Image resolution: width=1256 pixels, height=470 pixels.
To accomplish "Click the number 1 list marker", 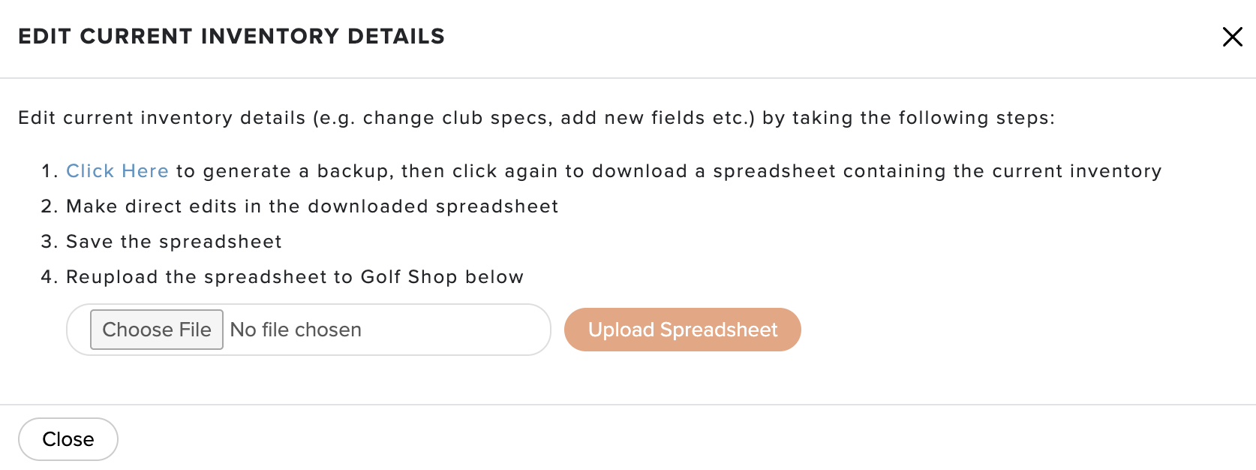I will [x=49, y=171].
